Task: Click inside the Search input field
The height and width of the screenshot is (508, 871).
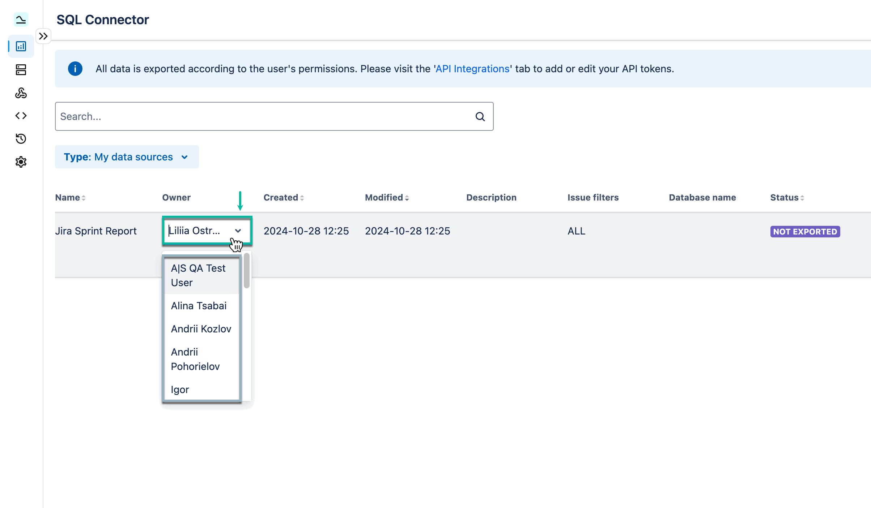Action: pos(253,116)
